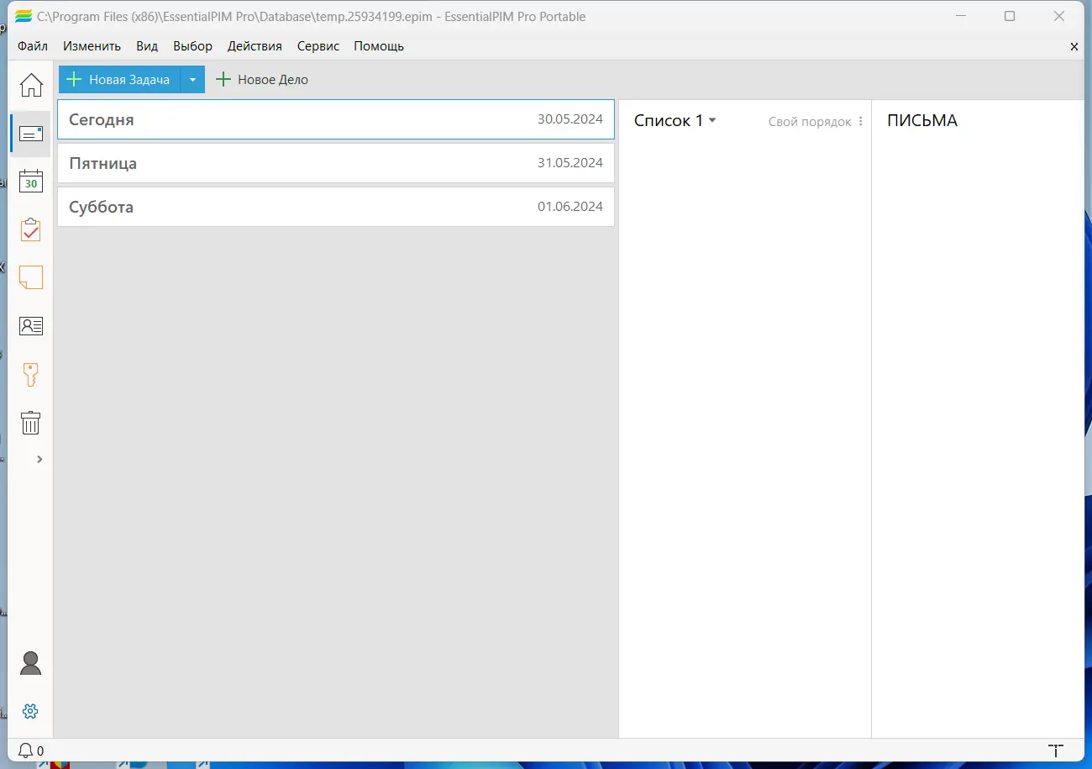Viewport: 1092px width, 769px height.
Task: Open the Tasks checkmark clipboard module
Action: pos(31,229)
